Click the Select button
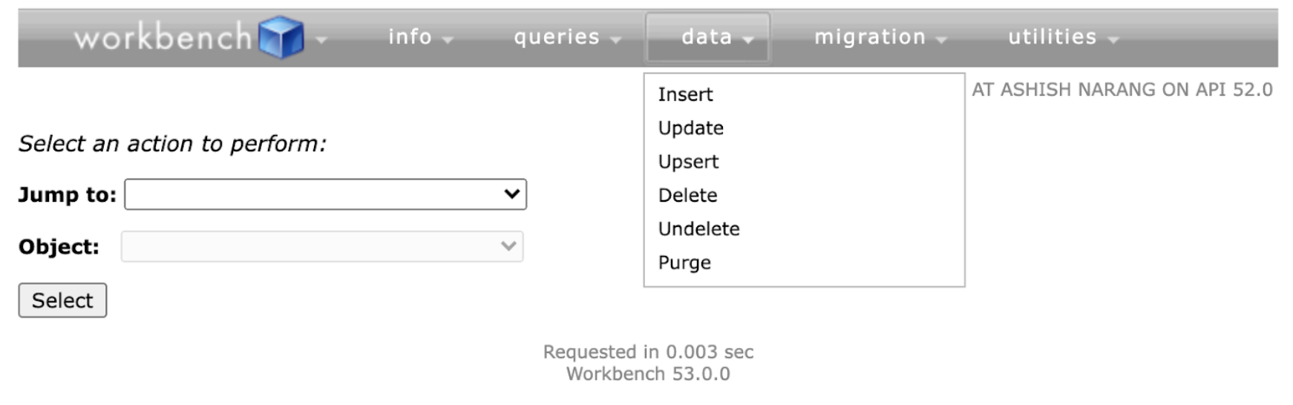The height and width of the screenshot is (405, 1293). click(62, 300)
